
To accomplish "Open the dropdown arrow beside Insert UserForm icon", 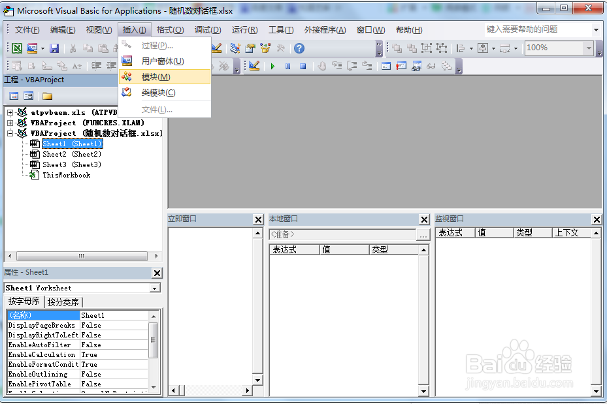I will point(42,49).
